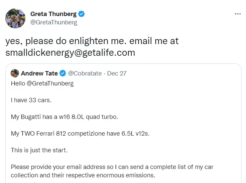Open Greta Thunberg's profile avatar photo
Image resolution: width=246 pixels, height=183 pixels.
15,18
